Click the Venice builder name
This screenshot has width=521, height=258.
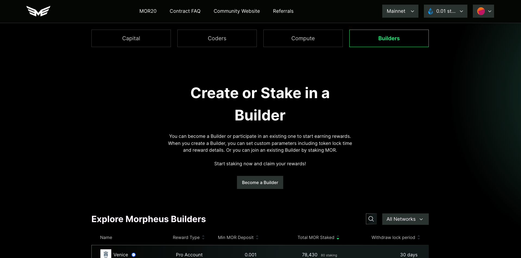tap(121, 255)
